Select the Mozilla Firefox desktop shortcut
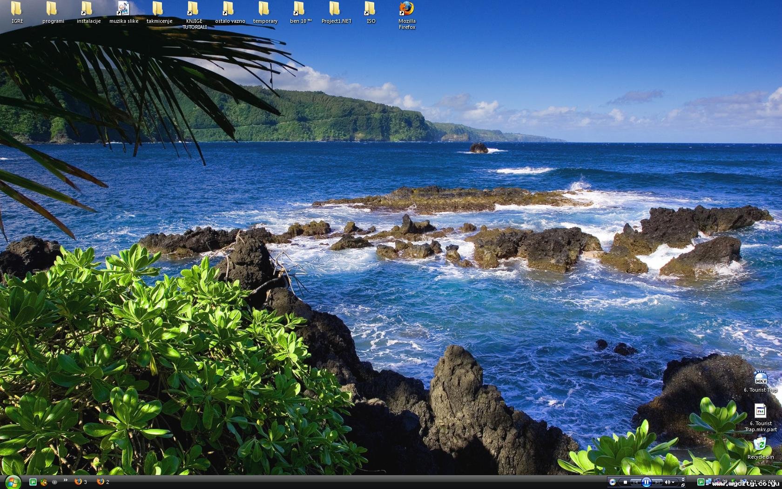Screen dimensions: 782x489 point(407,15)
